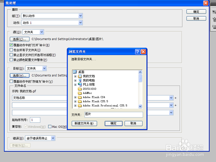Image resolution: width=216 pixels, height=162 pixels.
Task: Open the first file-naming row dropdown arrow
Action: coord(171,98)
